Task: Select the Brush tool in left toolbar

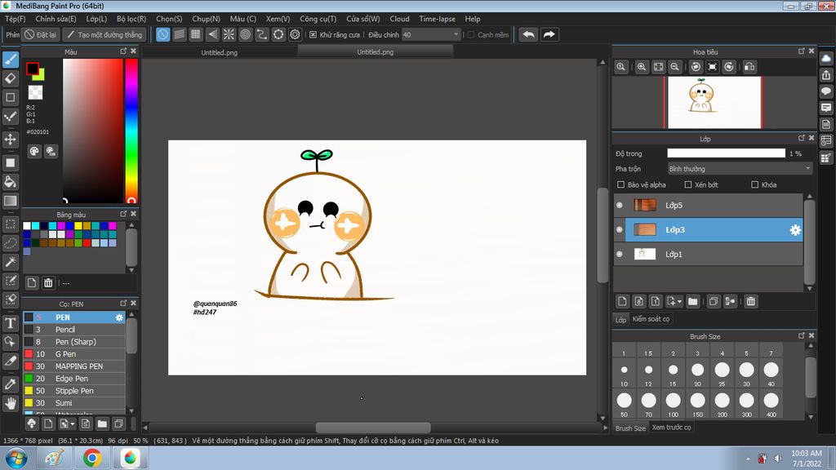Action: click(x=11, y=59)
